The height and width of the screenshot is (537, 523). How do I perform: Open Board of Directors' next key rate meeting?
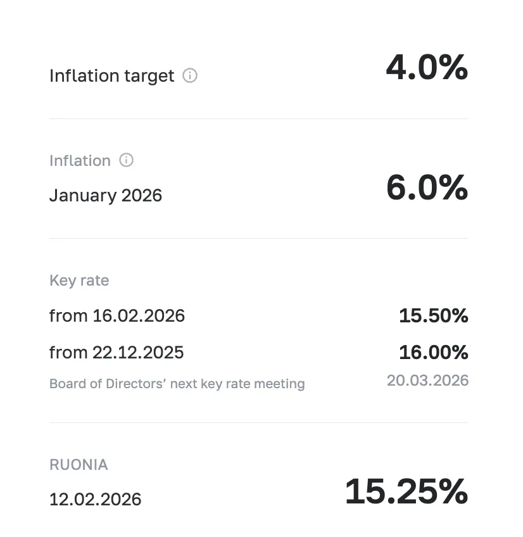point(177,384)
